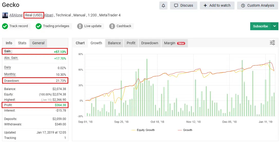Screen dimensions: 280x143
Task: Open the Margin tab marked New
Action: coord(174,43)
